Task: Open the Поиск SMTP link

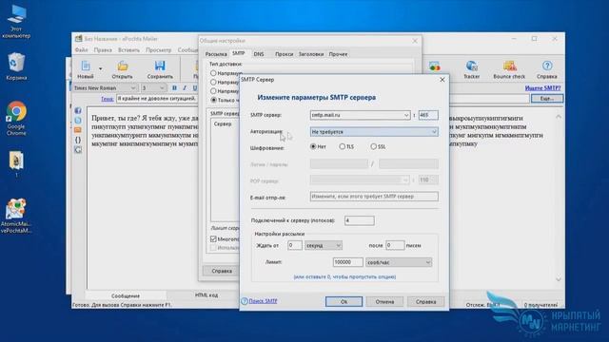Action: coord(263,301)
